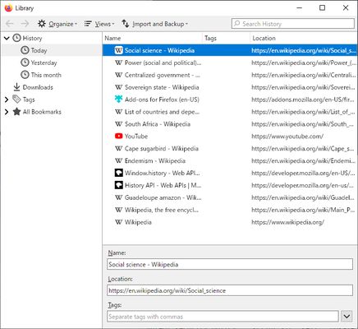
Task: Select the Centralized government entry
Action: [230, 75]
